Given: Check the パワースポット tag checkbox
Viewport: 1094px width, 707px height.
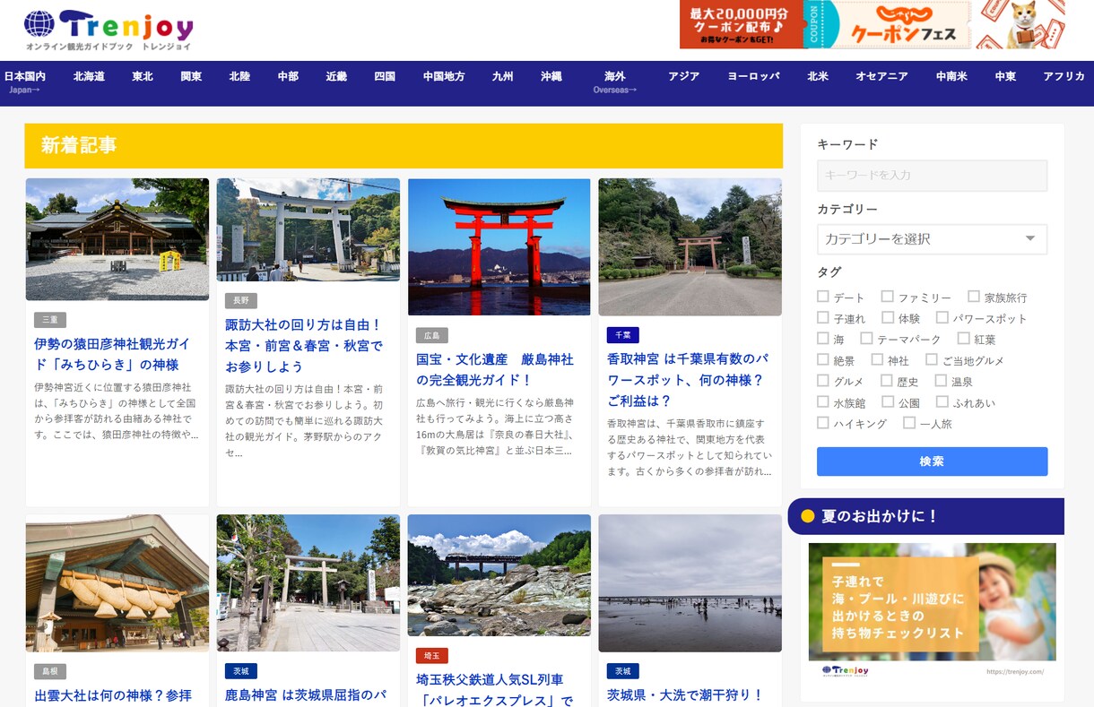Looking at the screenshot, I should pos(942,317).
